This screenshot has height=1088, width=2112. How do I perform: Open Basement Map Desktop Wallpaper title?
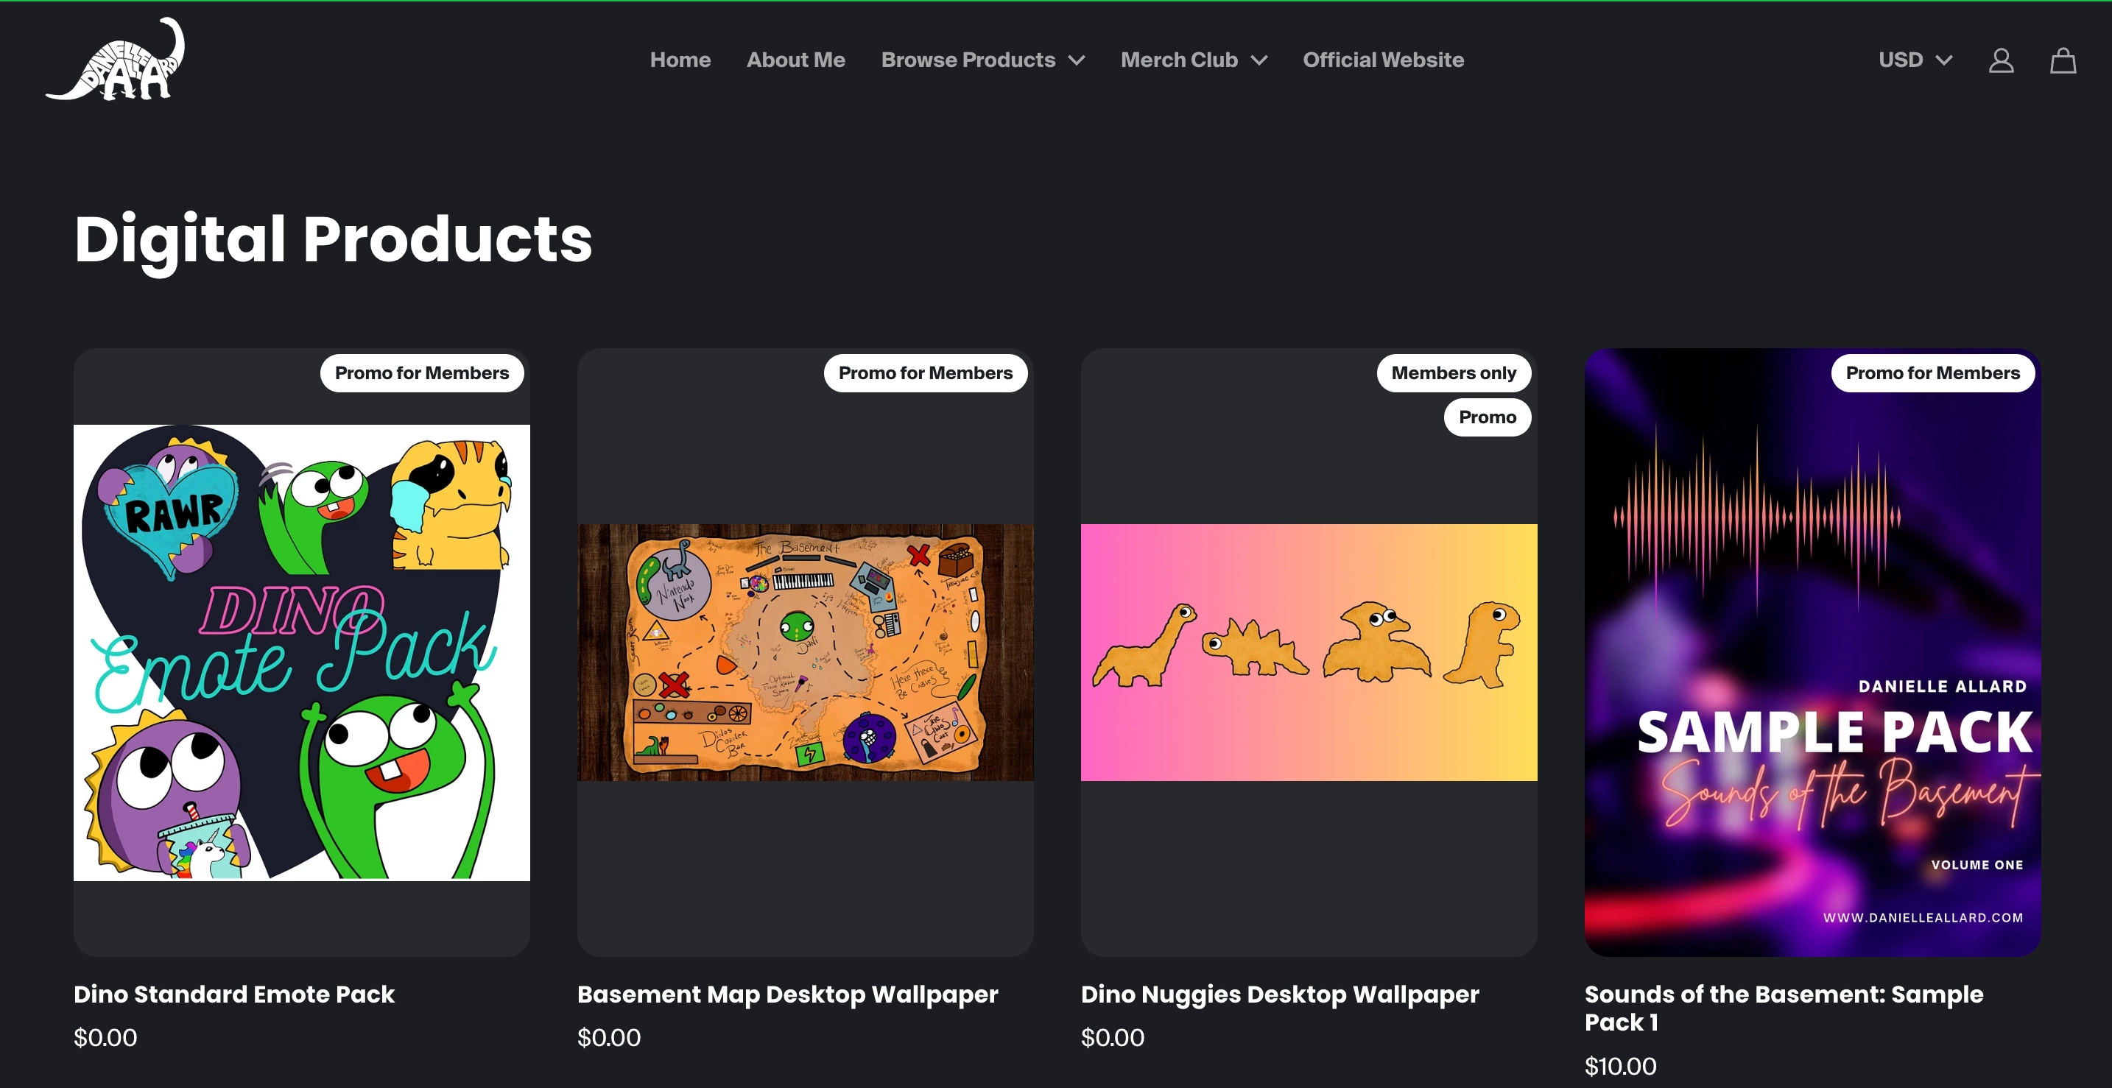[x=787, y=994]
